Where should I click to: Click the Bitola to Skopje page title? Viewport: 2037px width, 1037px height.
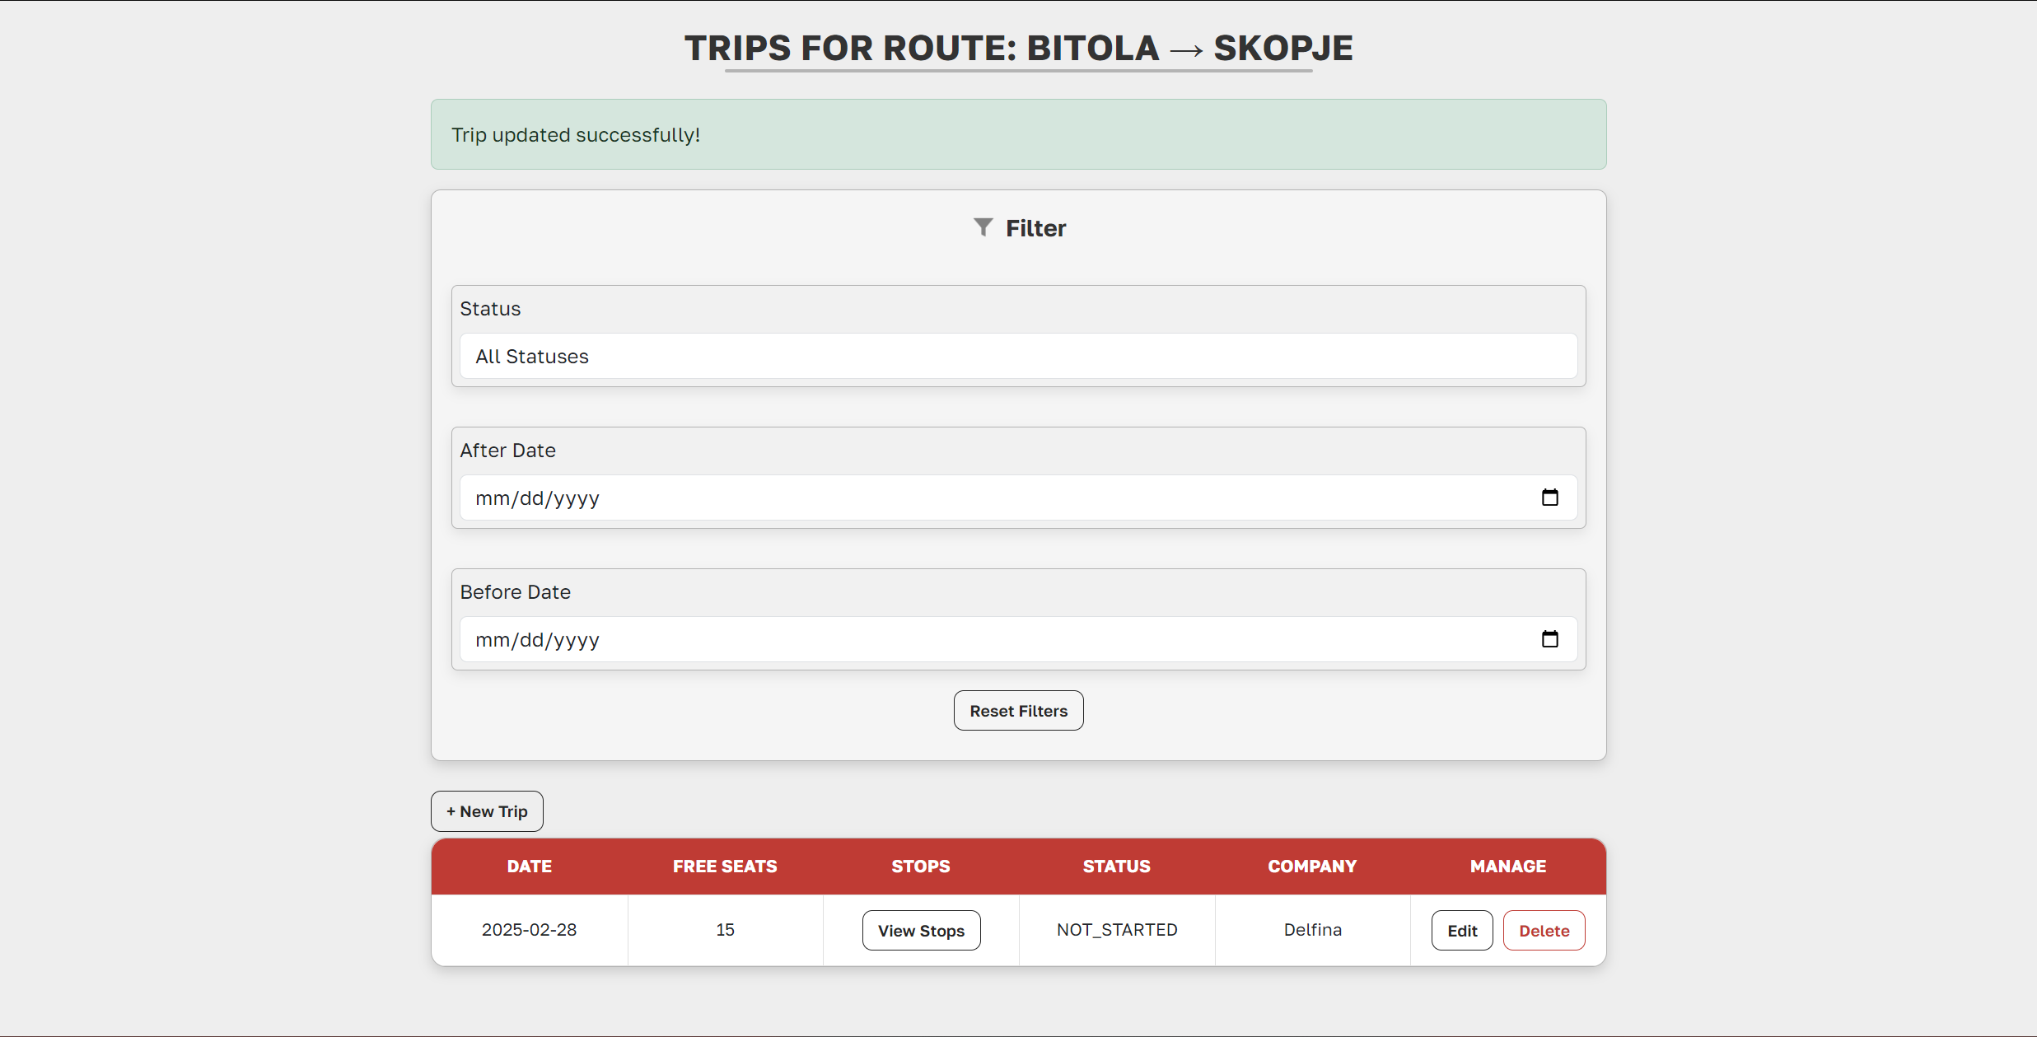click(x=1018, y=49)
